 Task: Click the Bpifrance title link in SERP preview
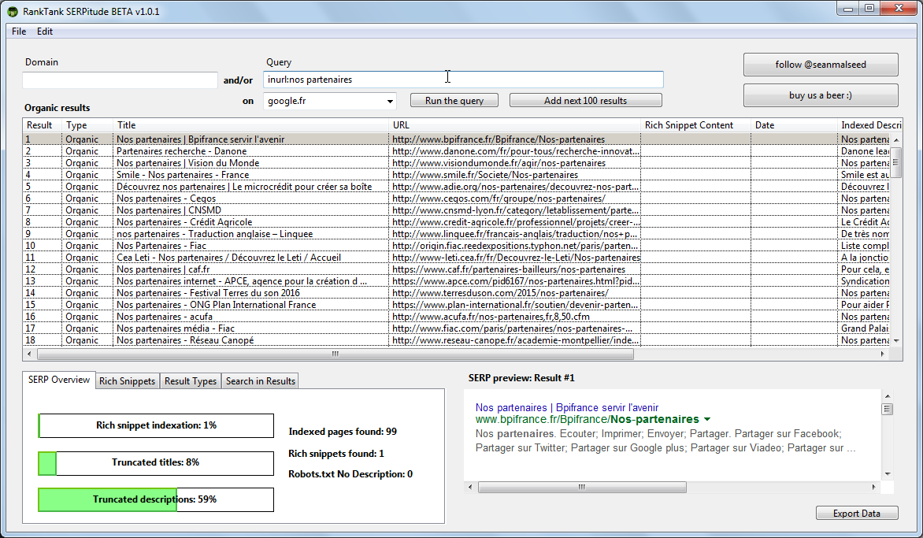tap(566, 407)
